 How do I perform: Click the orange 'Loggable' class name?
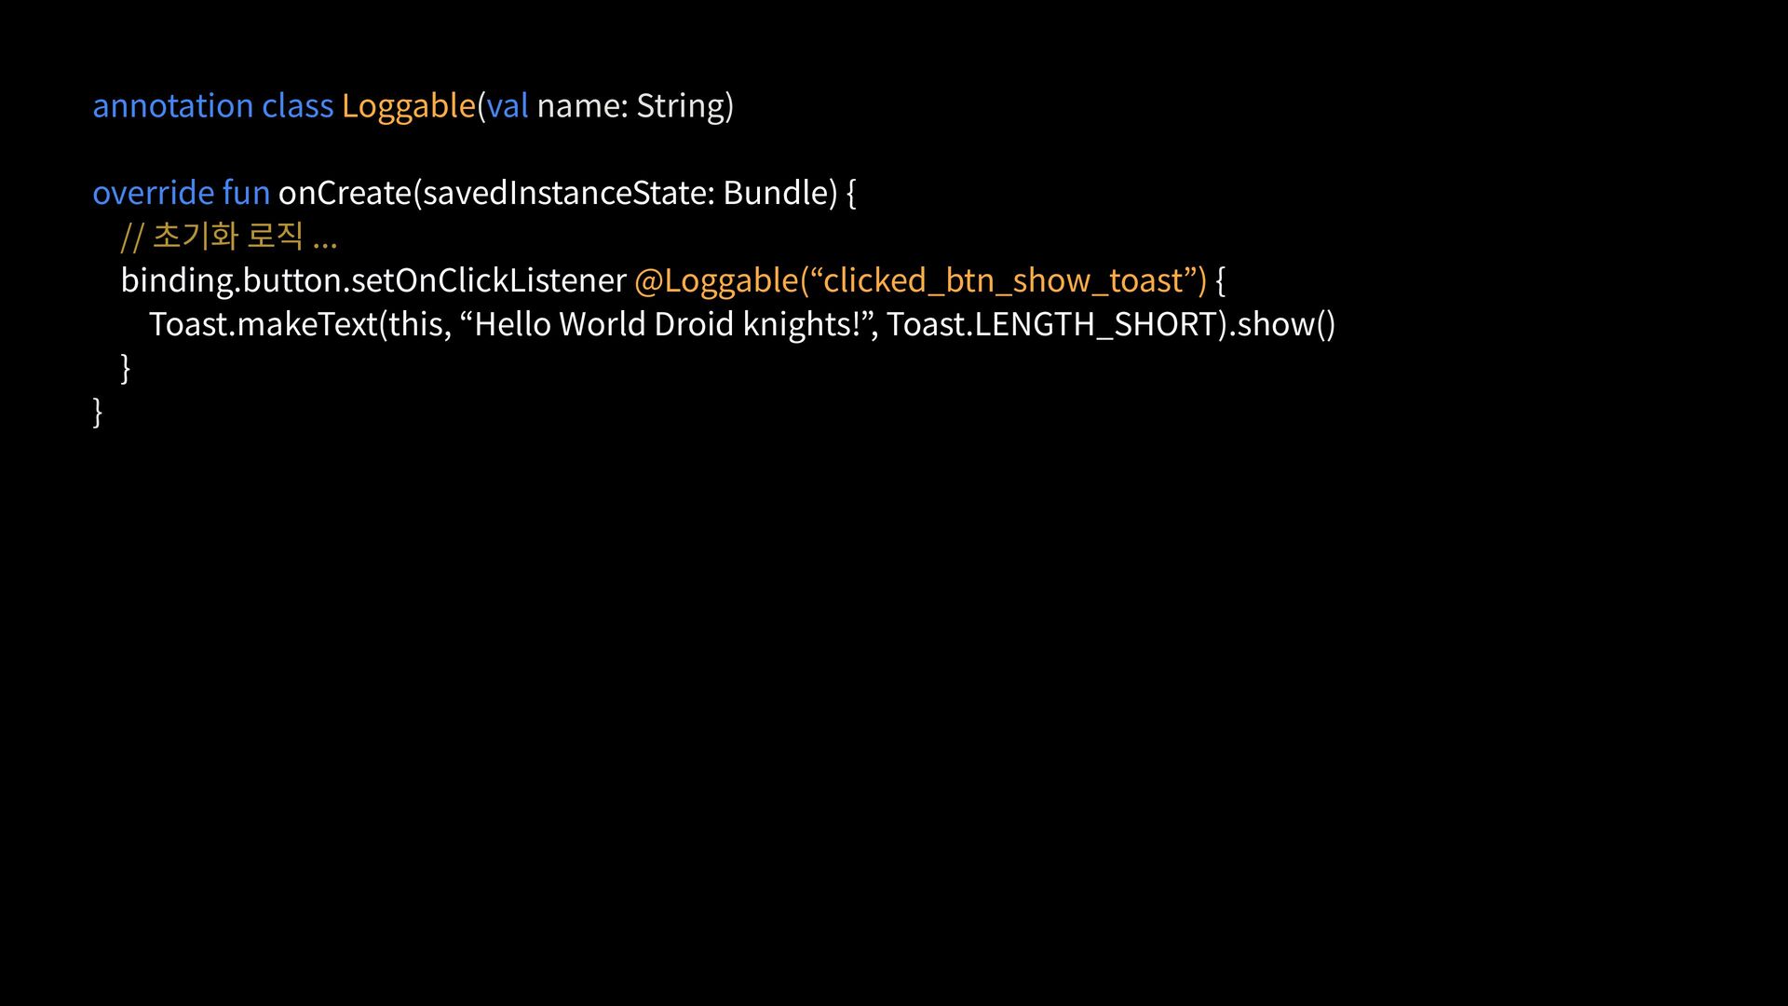click(408, 105)
